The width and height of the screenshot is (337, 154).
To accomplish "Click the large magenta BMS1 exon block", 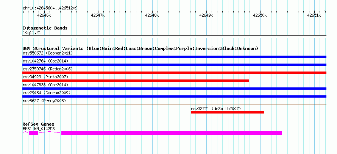I will click(172, 133).
